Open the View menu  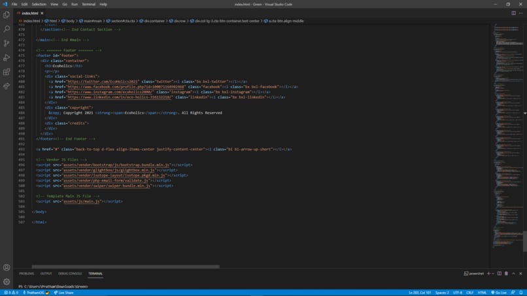pos(54,5)
